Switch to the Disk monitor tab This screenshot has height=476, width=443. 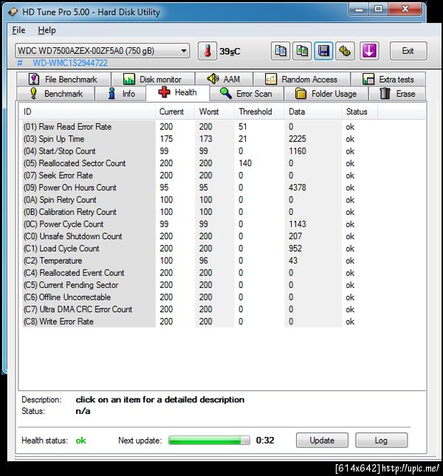153,79
